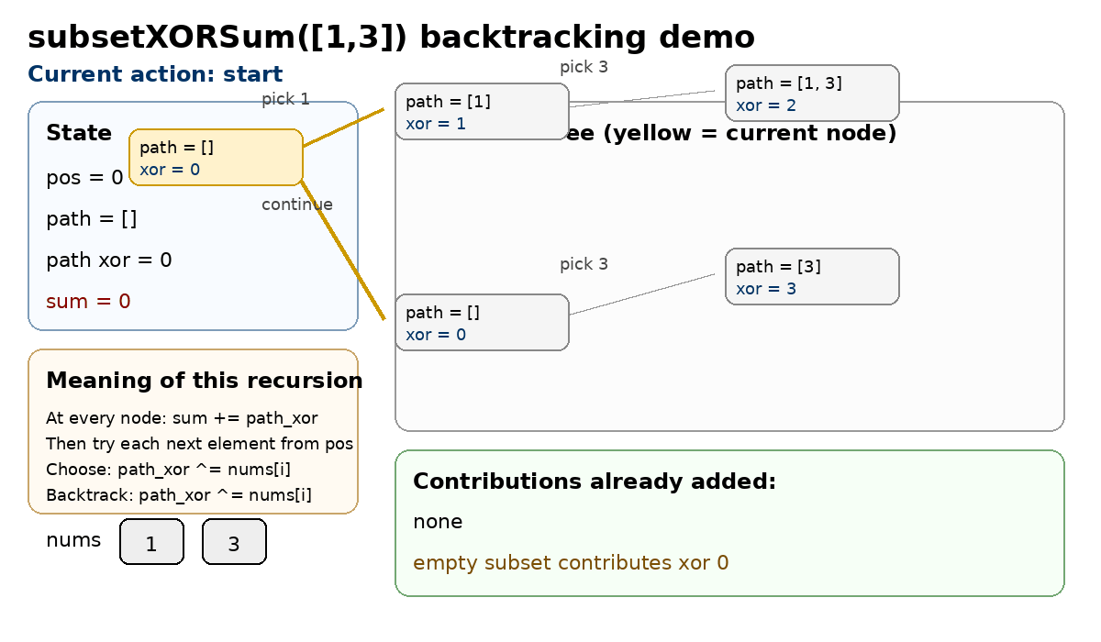Click the 'continue' edge label
The width and height of the screenshot is (1101, 642).
tap(297, 205)
